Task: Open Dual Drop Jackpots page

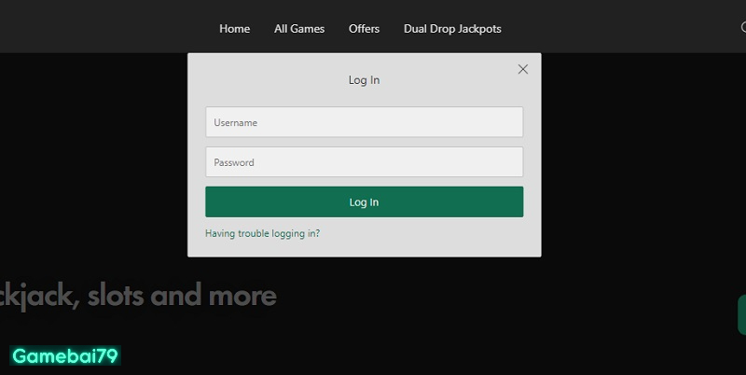Action: [x=452, y=29]
